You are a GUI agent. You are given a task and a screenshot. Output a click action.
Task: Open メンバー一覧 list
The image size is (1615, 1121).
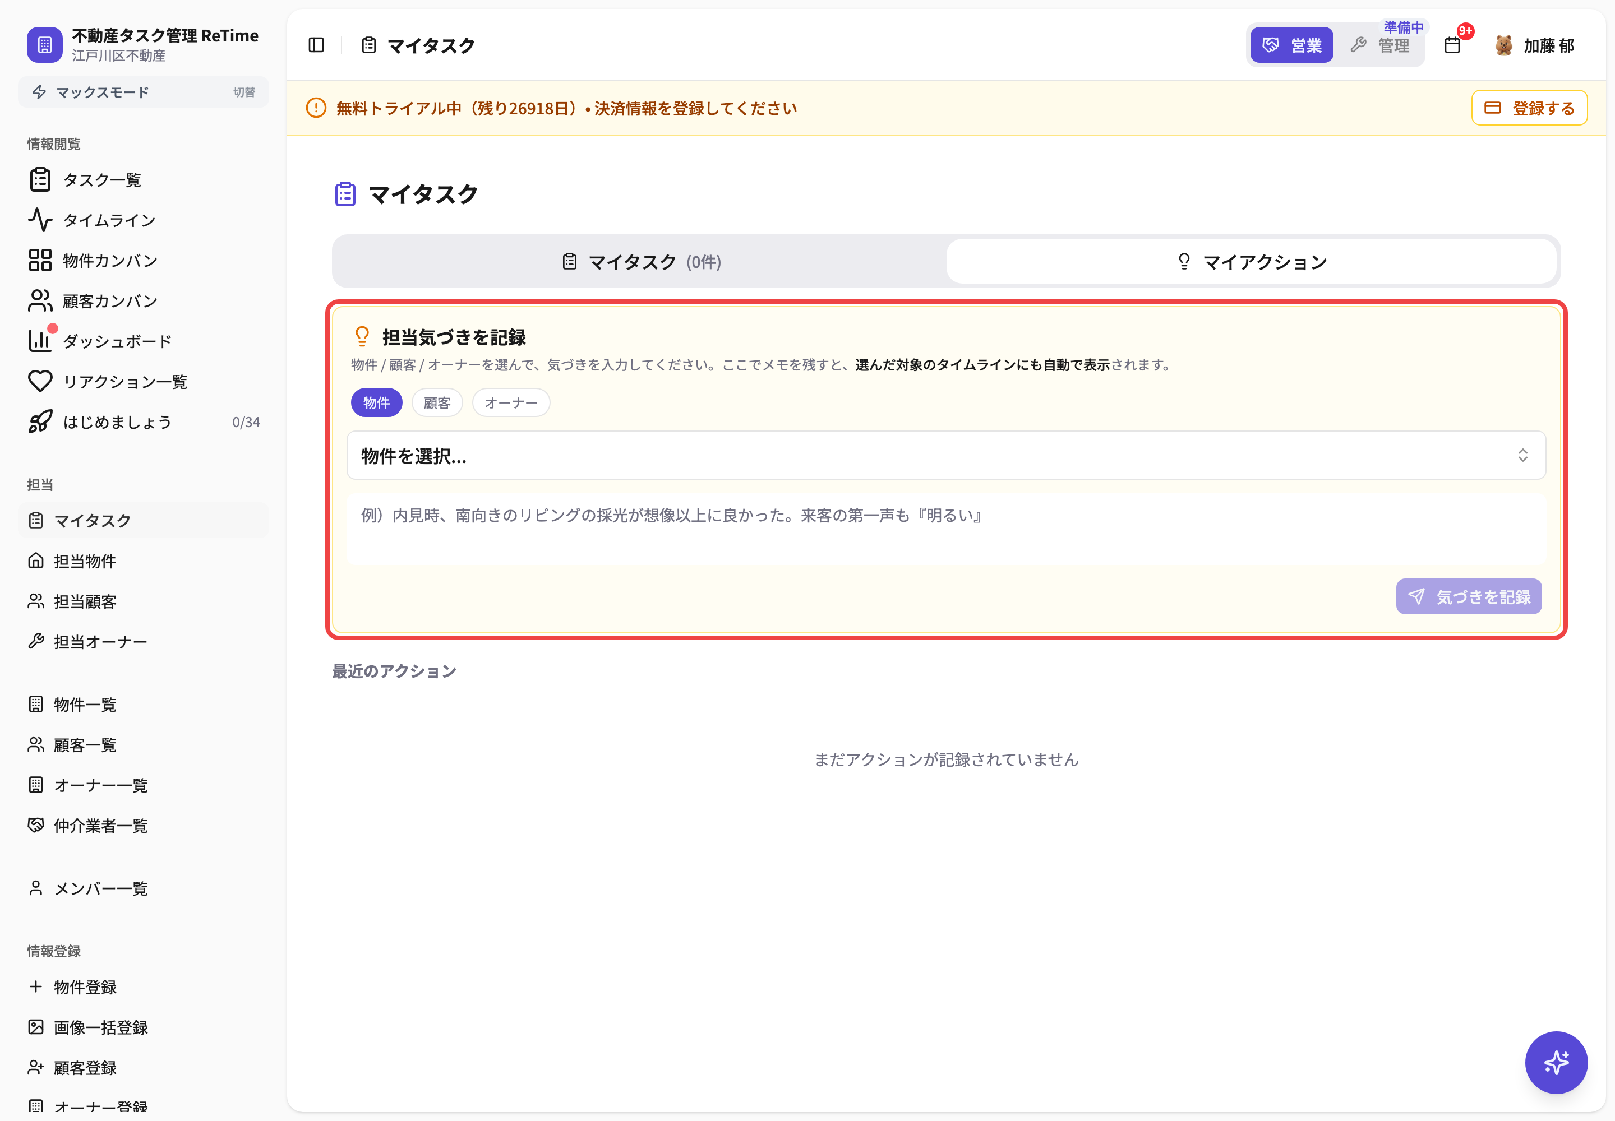144,888
